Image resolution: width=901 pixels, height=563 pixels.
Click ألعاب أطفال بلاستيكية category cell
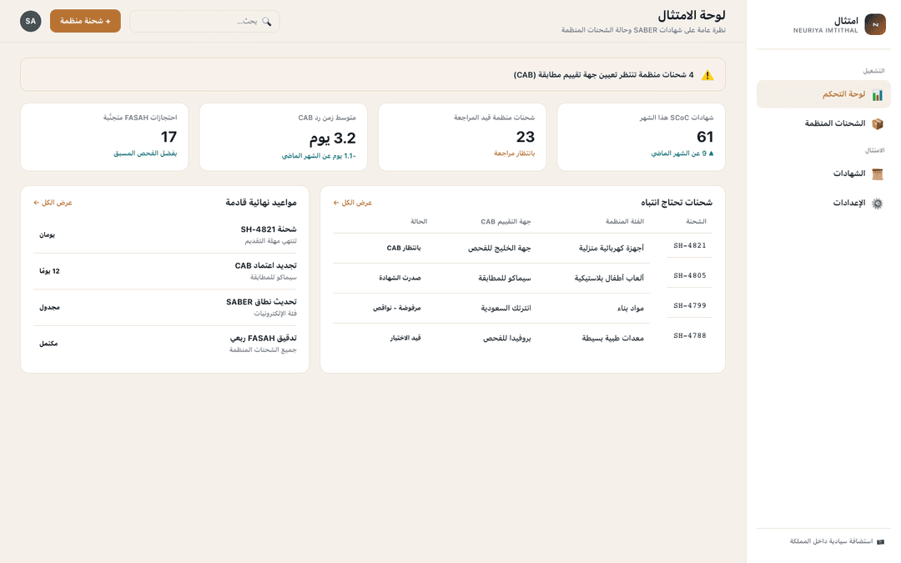click(609, 278)
